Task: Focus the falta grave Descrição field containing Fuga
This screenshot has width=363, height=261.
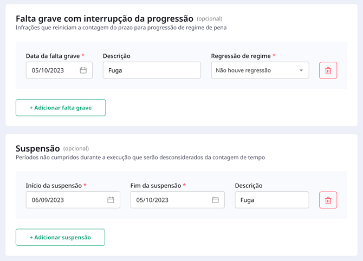Action: tap(152, 70)
